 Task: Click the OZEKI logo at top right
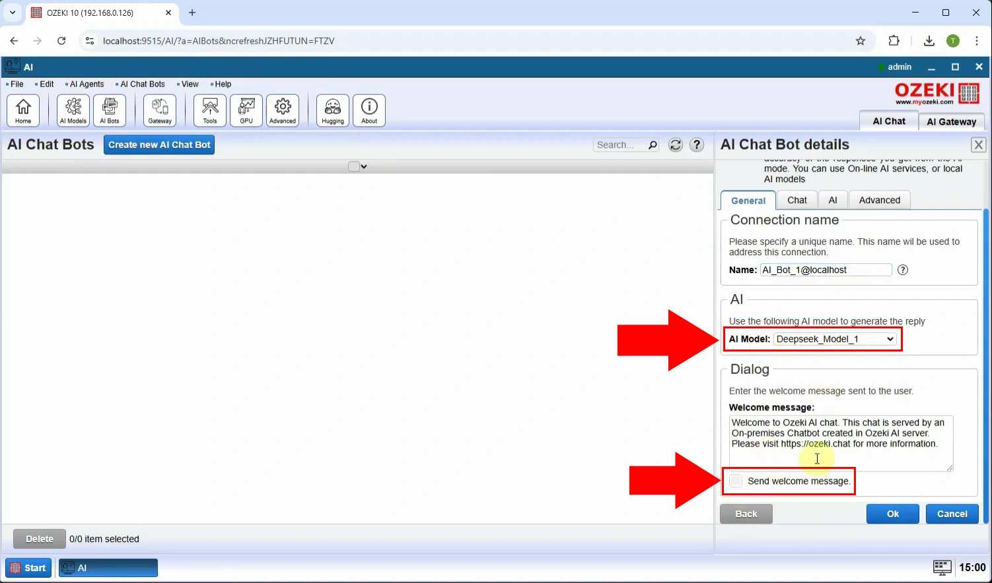click(x=937, y=94)
